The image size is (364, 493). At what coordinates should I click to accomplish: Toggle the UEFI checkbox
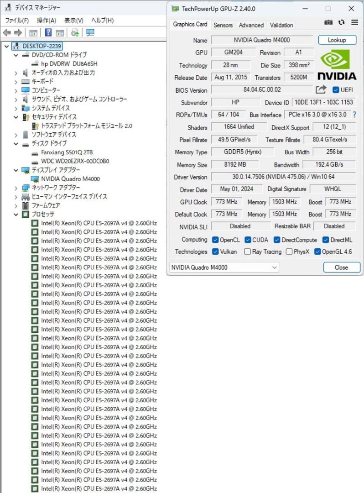click(336, 90)
